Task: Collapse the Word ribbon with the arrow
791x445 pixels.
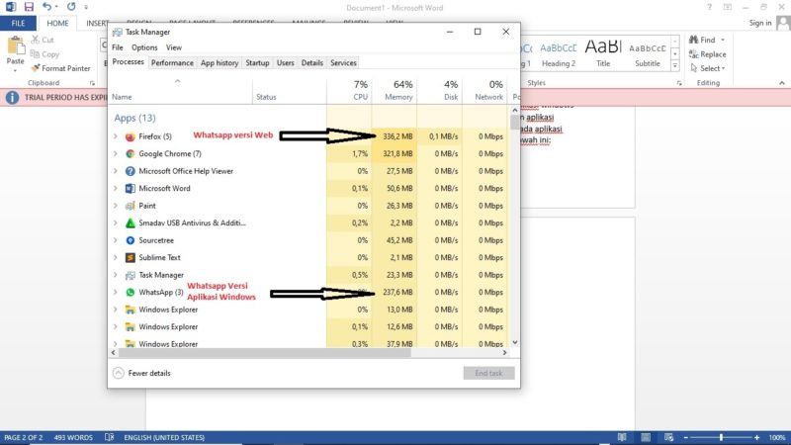Action: pos(782,83)
